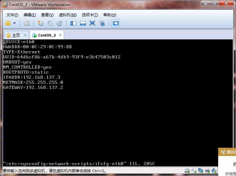This screenshot has height=176, width=236.
Task: Click the network adapter status icon
Action: point(201,171)
